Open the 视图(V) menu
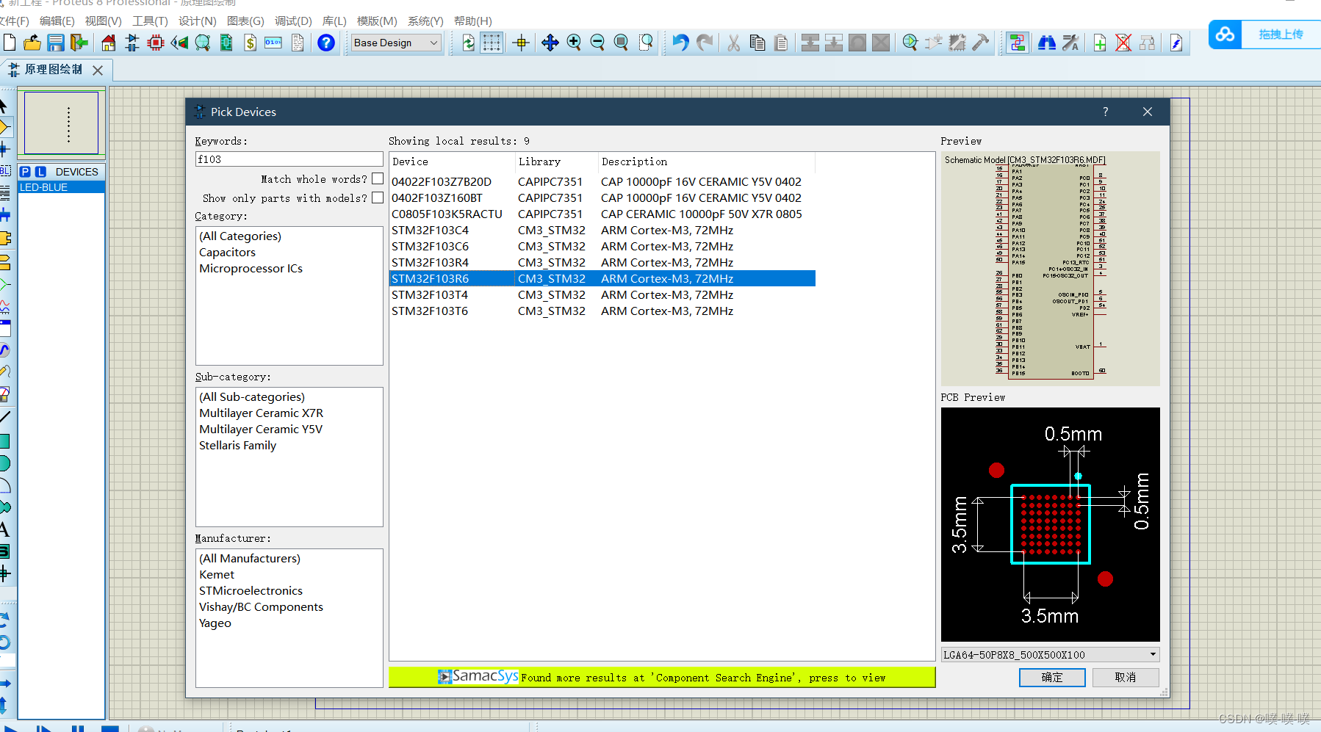 point(104,21)
